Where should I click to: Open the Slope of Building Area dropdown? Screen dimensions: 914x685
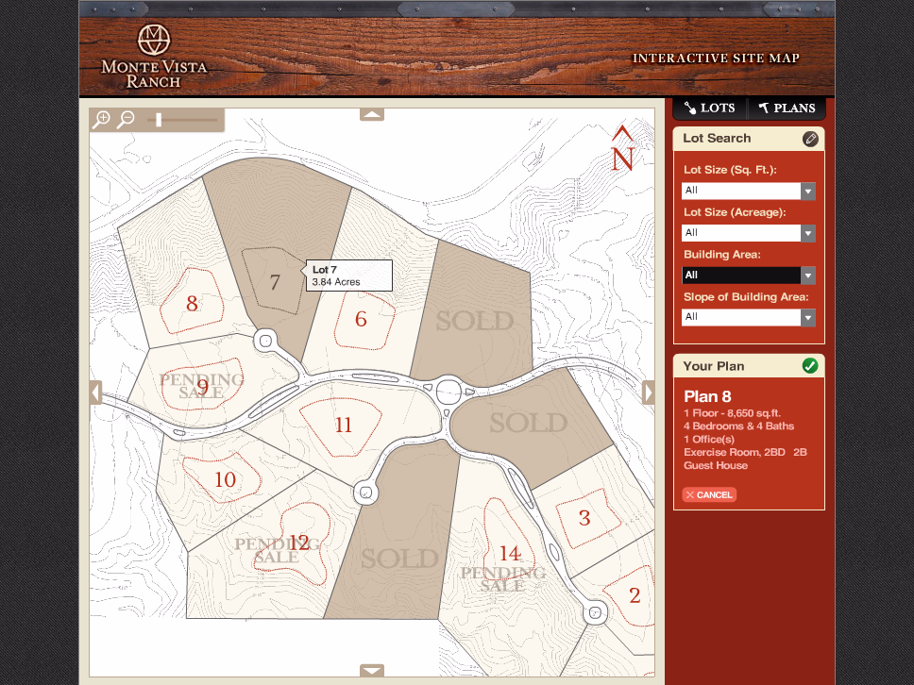(749, 317)
